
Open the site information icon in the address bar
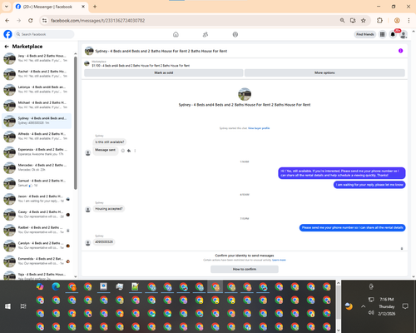(x=44, y=21)
